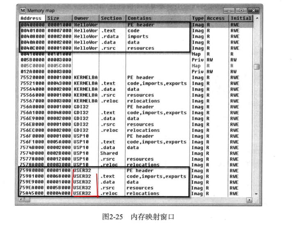The height and width of the screenshot is (229, 295).
Task: Select address row 0040C000
Action: pyautogui.click(x=136, y=48)
